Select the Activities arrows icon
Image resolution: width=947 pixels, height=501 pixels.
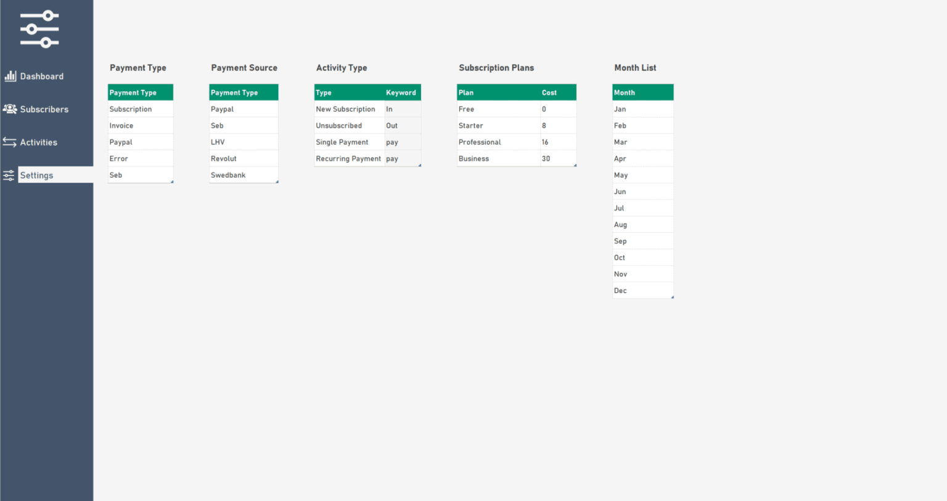point(10,142)
